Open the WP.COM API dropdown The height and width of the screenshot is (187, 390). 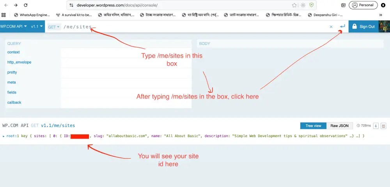[14, 26]
